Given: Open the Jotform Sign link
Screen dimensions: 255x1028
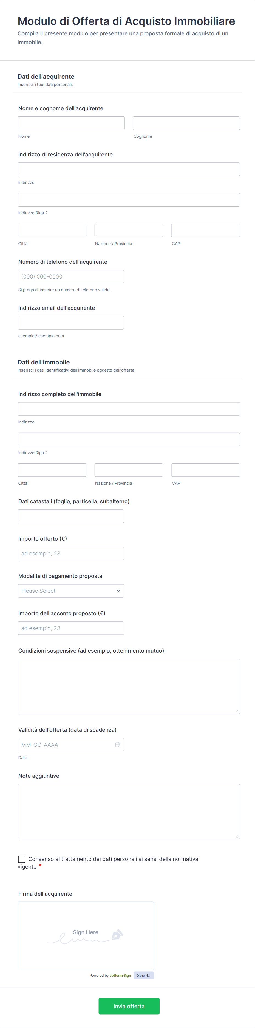Looking at the screenshot, I should [120, 976].
